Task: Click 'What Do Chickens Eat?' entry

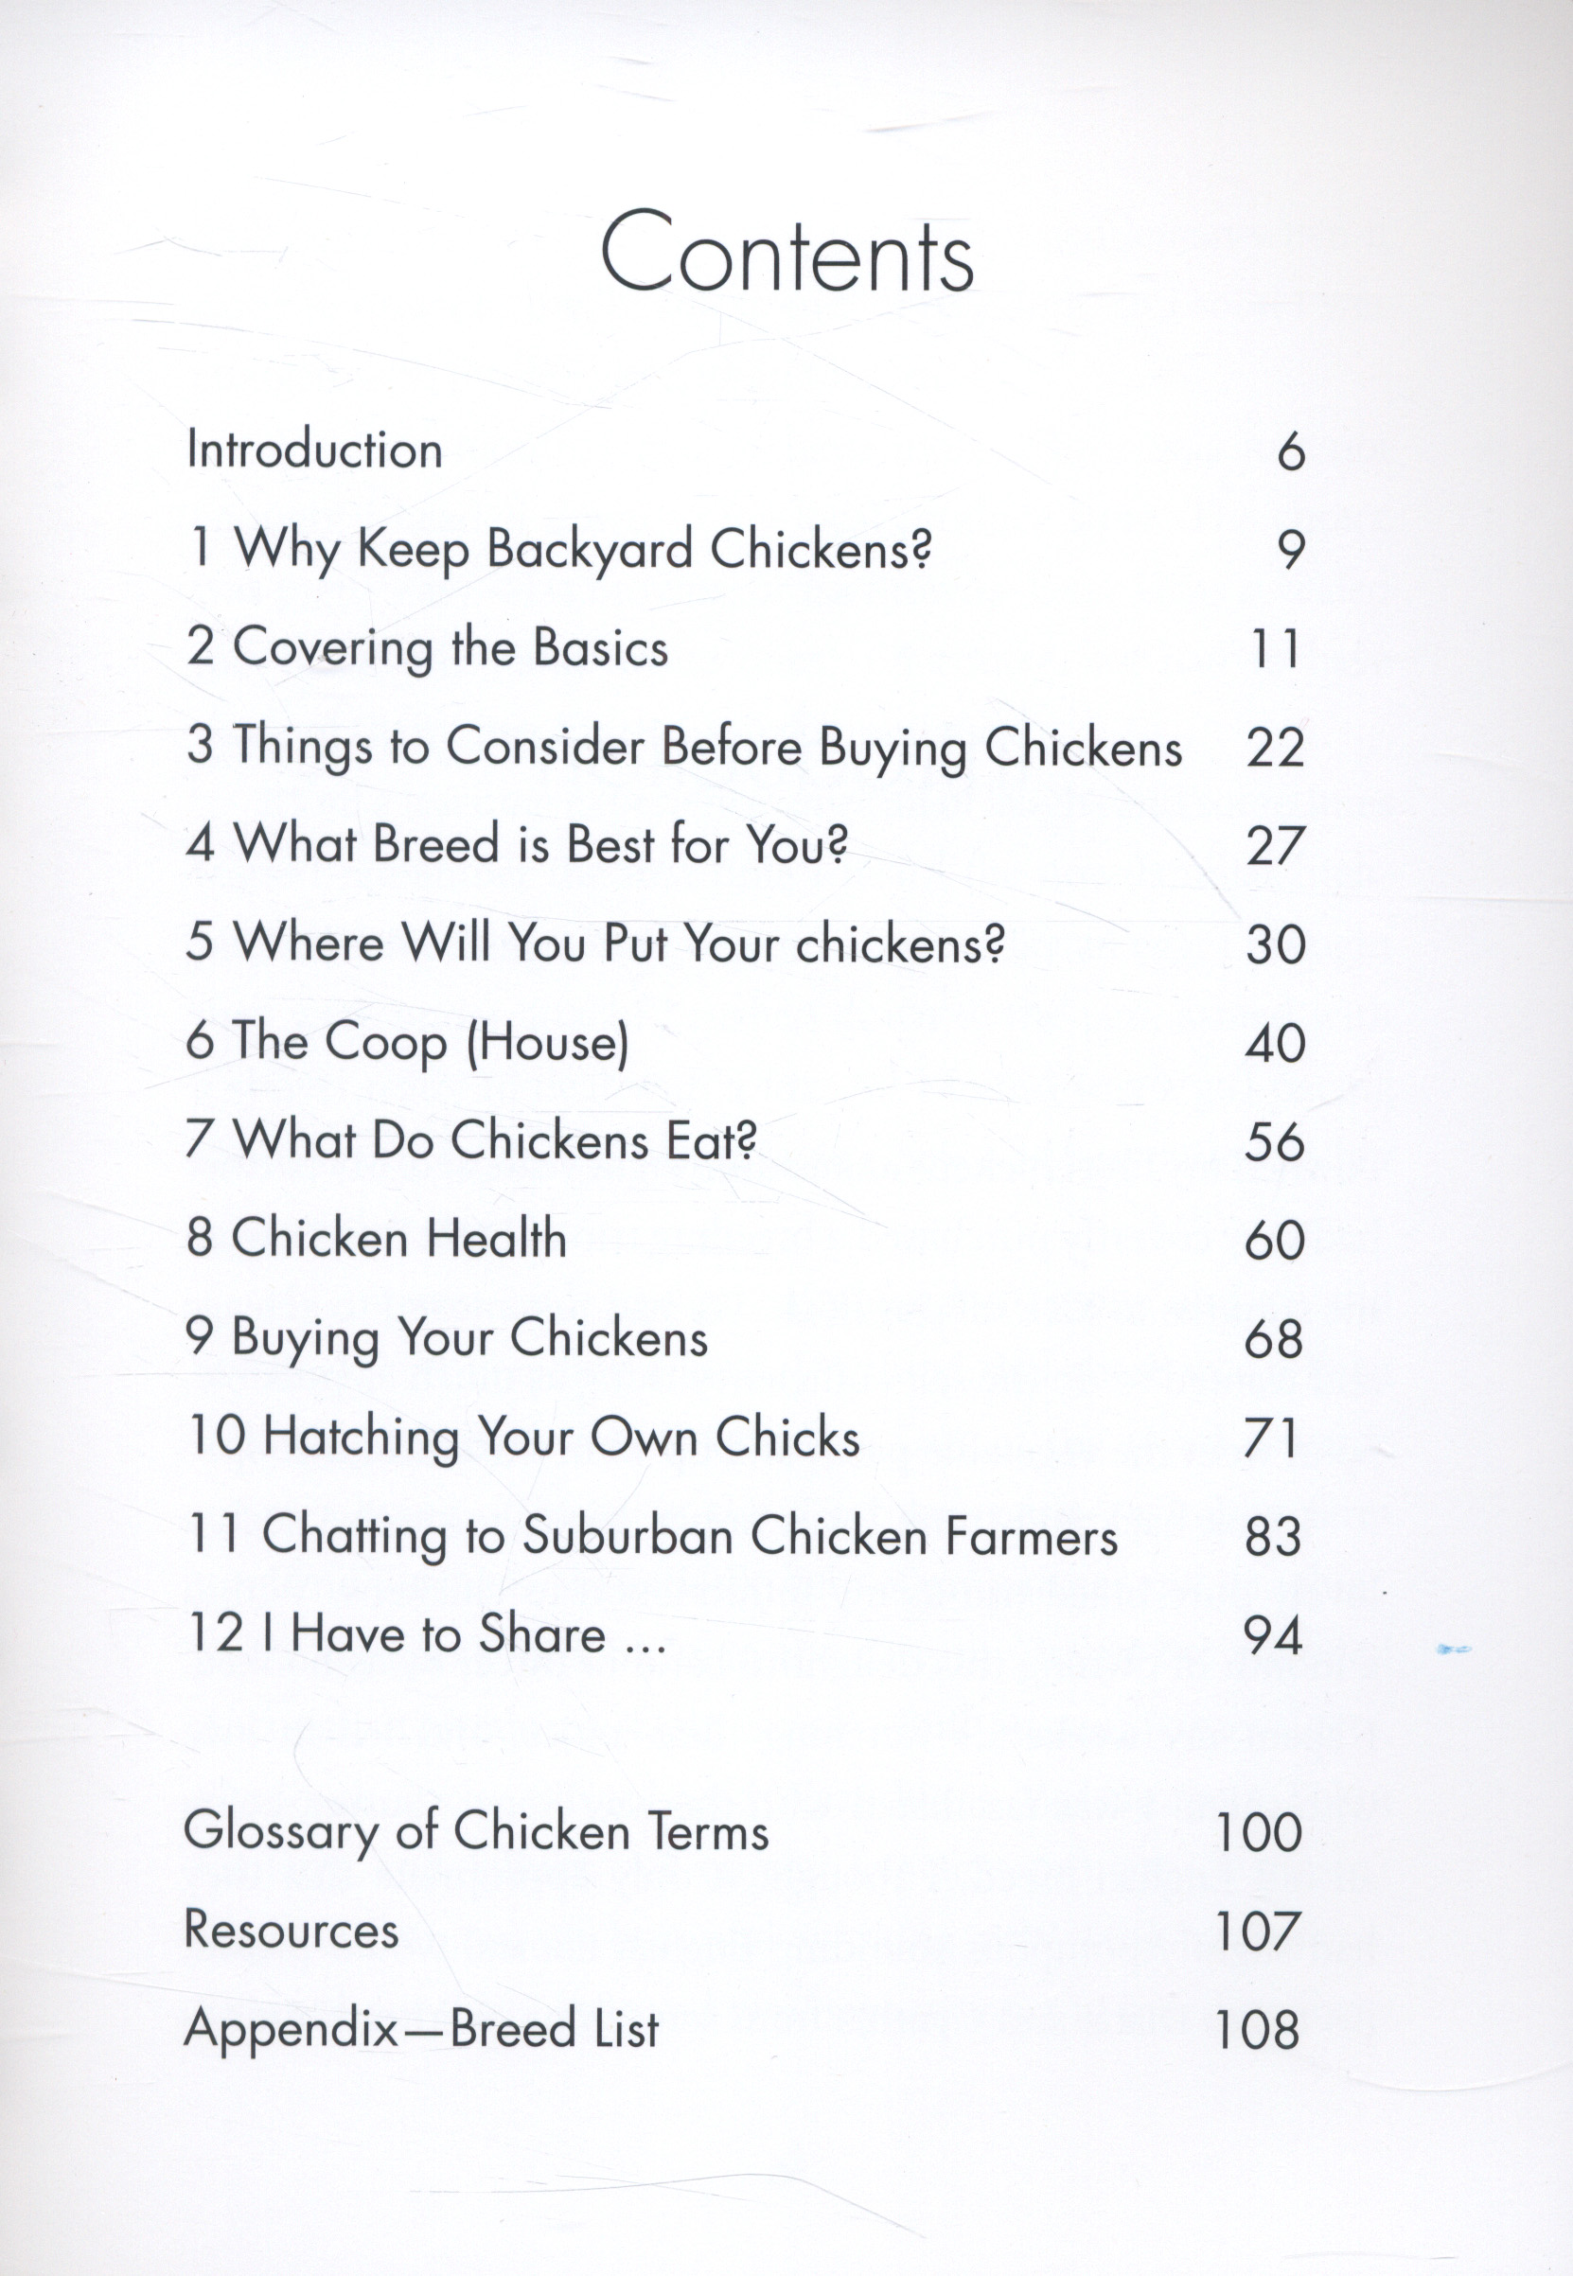Action: point(470,1141)
